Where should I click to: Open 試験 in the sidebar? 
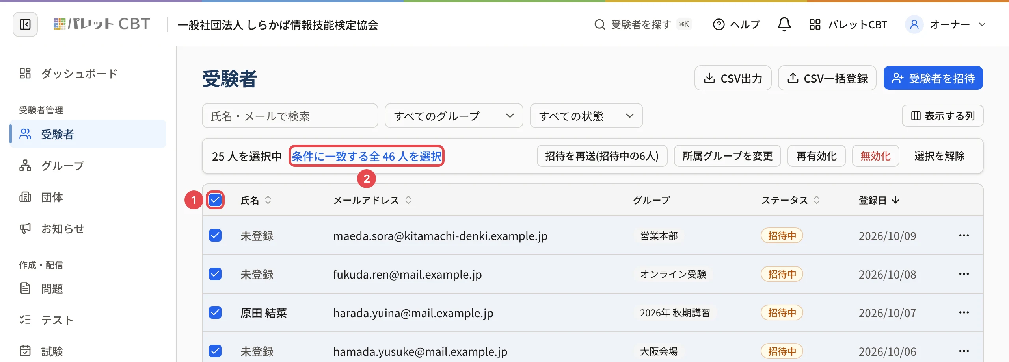pos(88,351)
